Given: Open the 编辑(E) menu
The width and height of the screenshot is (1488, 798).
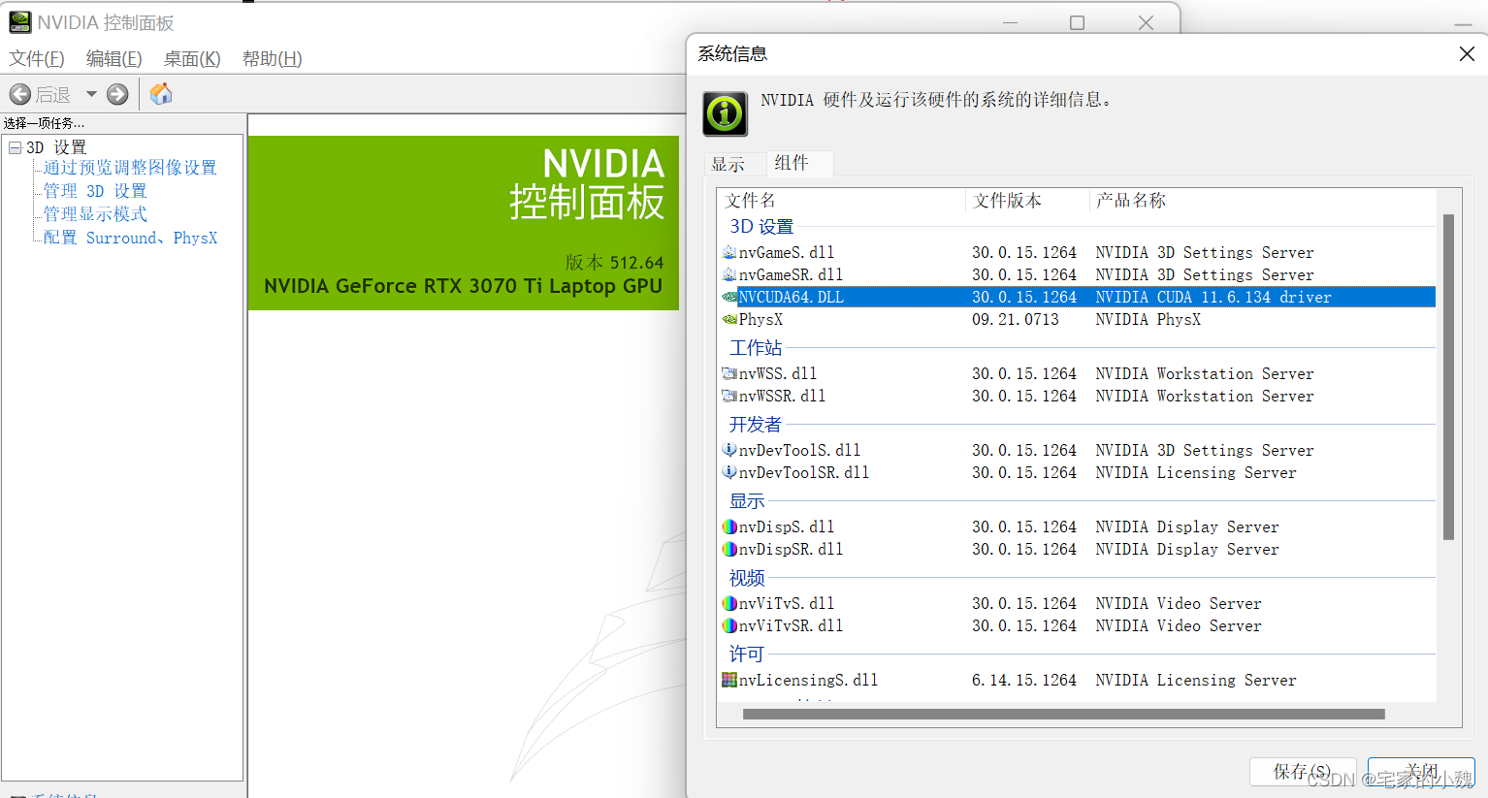Looking at the screenshot, I should pos(114,59).
